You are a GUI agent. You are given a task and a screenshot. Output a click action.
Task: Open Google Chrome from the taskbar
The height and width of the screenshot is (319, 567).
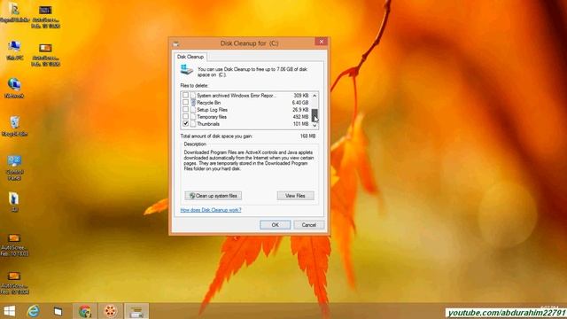pos(85,311)
